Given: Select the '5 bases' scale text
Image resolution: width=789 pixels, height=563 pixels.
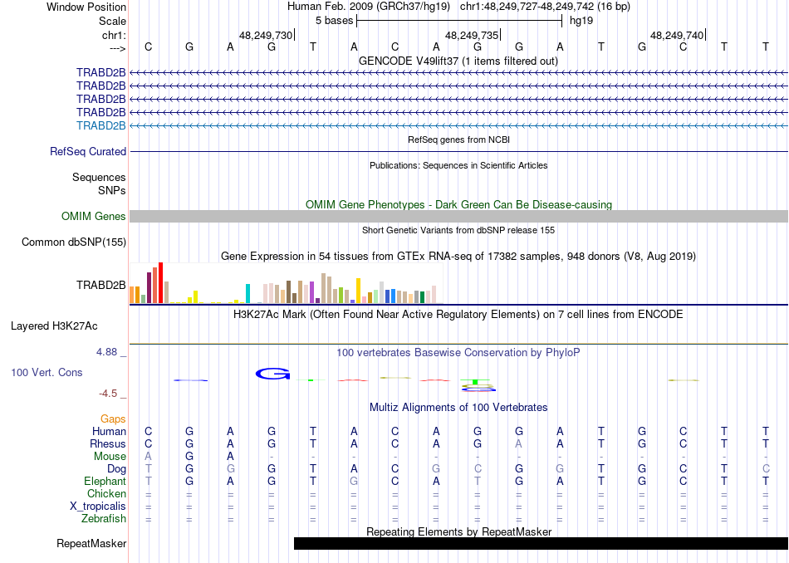Looking at the screenshot, I should 334,21.
